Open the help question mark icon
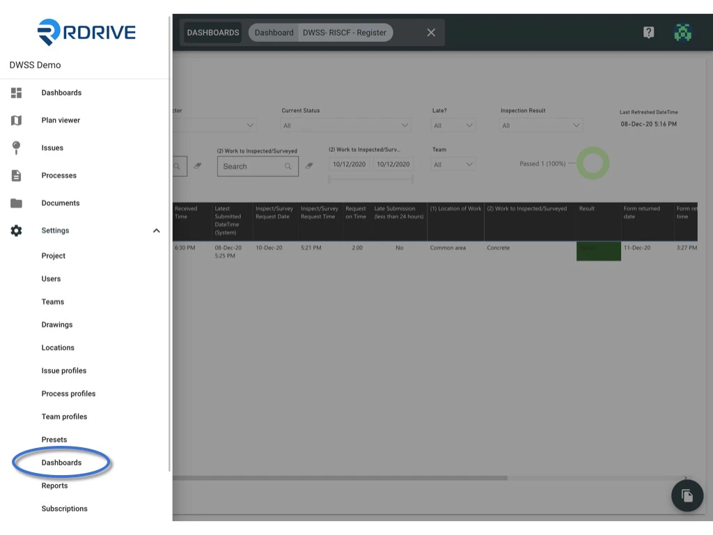This screenshot has width=713, height=535. point(648,32)
